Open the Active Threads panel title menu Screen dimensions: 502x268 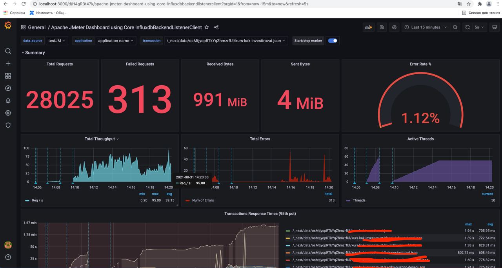pyautogui.click(x=420, y=139)
